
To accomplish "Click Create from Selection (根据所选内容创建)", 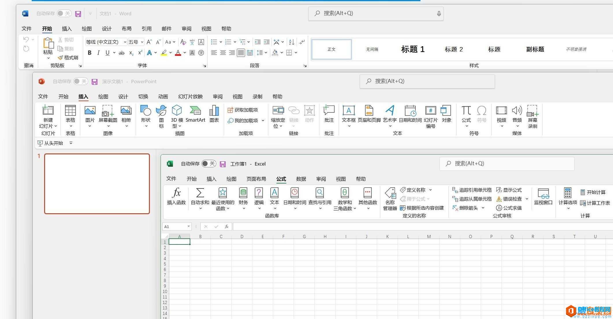I will click(422, 208).
